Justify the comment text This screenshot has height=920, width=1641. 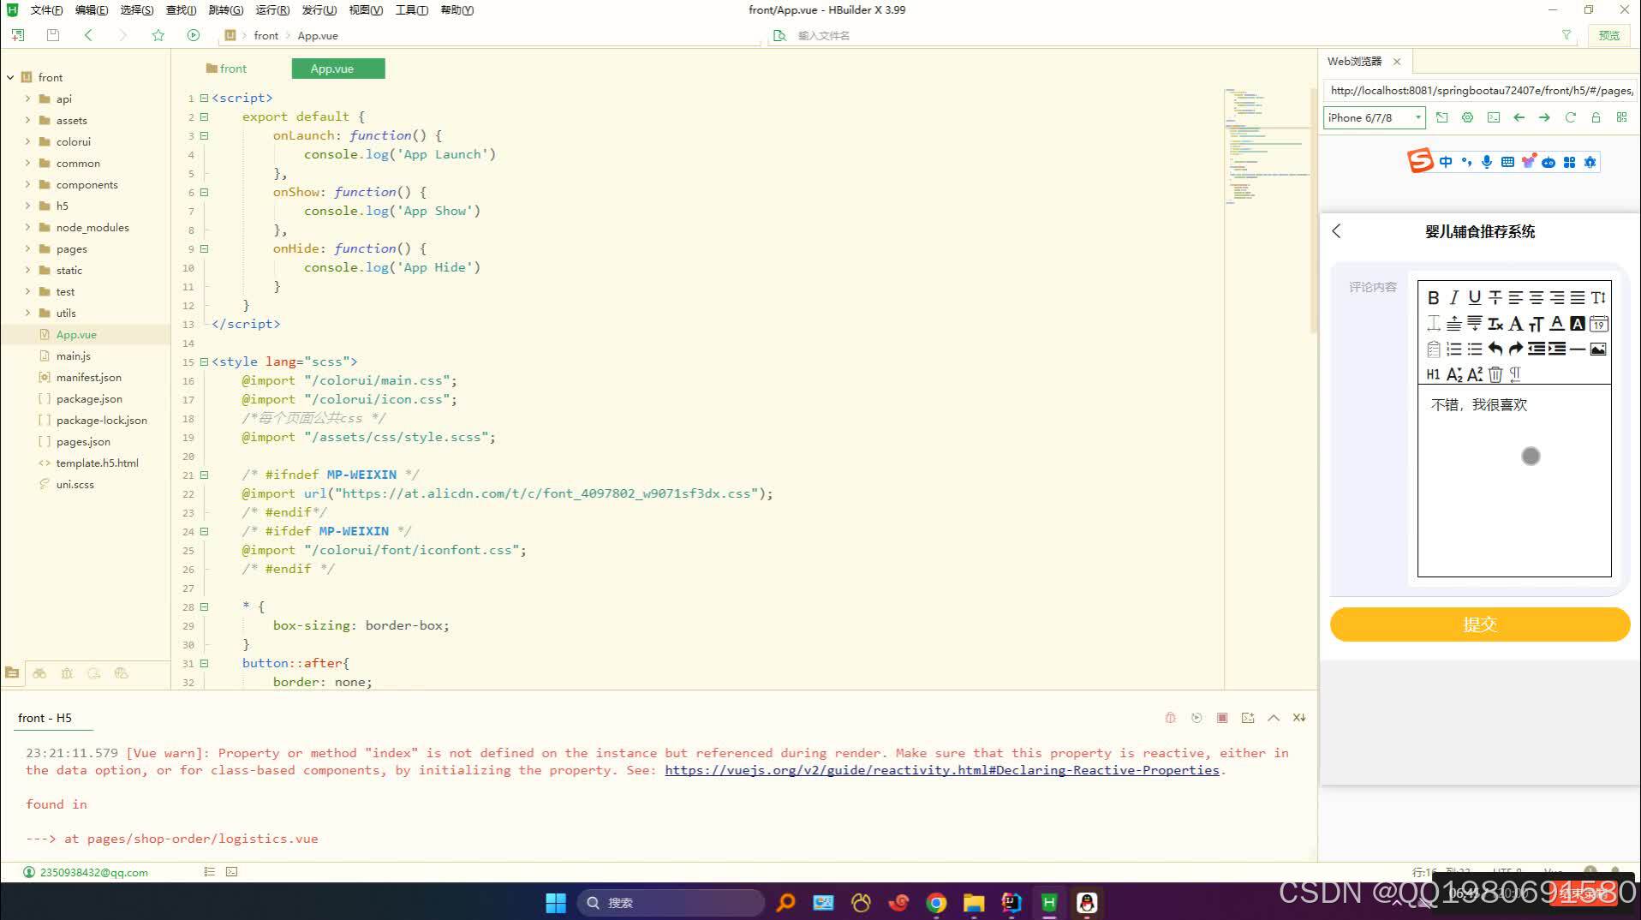pyautogui.click(x=1577, y=298)
